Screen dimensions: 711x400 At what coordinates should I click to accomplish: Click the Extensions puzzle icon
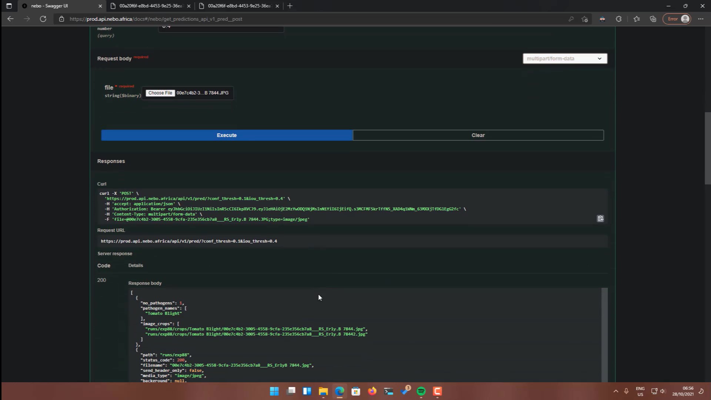[618, 19]
